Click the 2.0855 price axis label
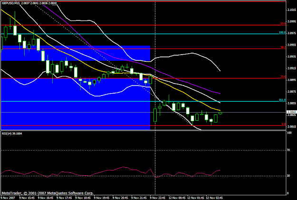297x200 pixels. point(292,104)
